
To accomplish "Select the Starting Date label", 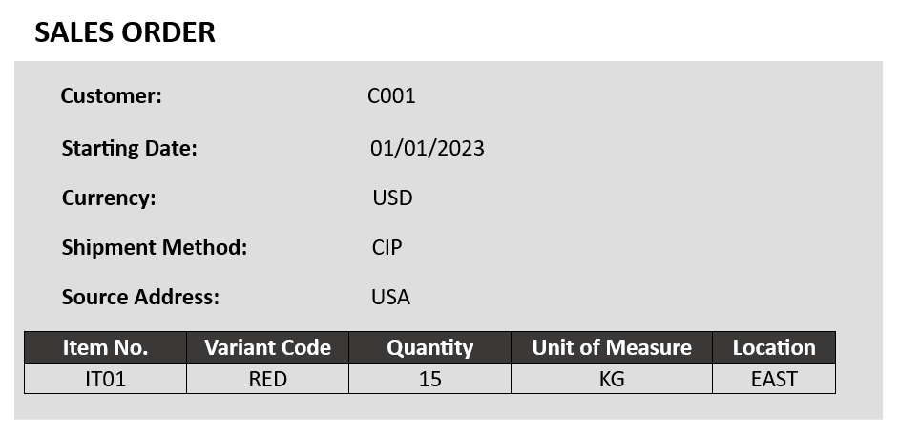I will (x=129, y=149).
